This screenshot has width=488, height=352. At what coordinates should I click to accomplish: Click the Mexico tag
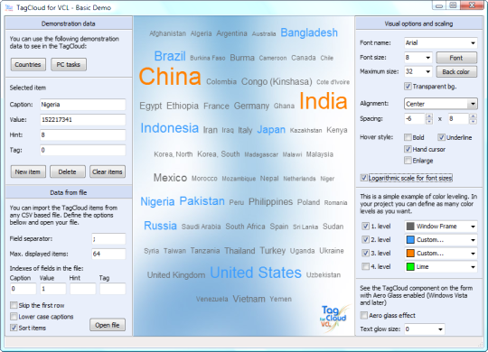170,178
